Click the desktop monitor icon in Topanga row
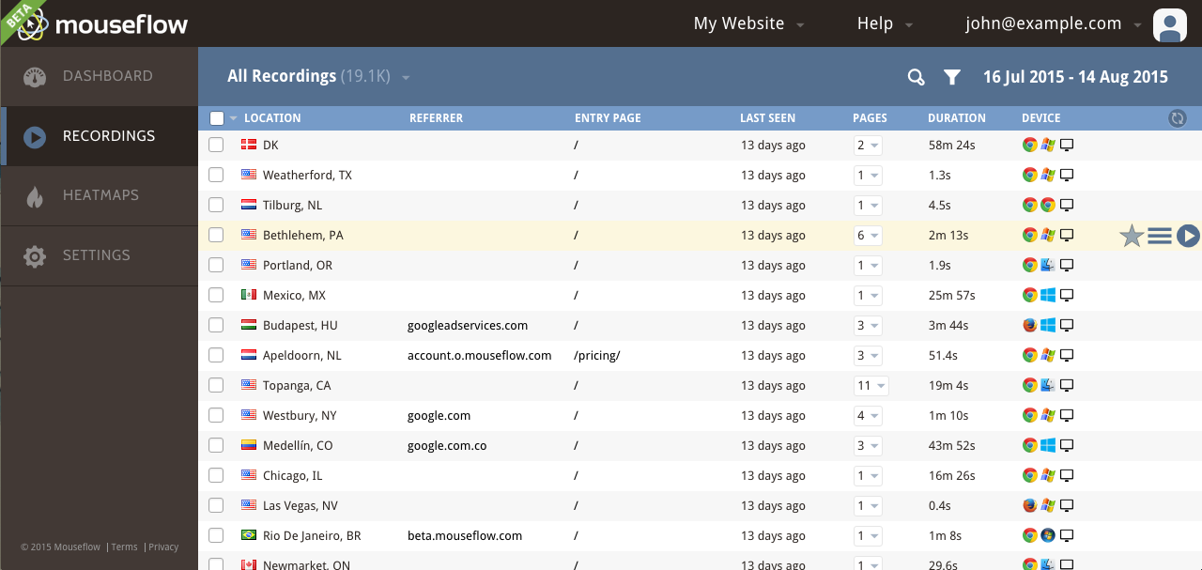 click(x=1067, y=385)
